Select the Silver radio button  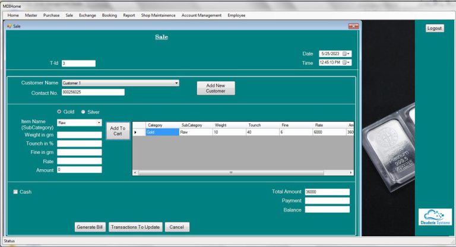click(83, 112)
